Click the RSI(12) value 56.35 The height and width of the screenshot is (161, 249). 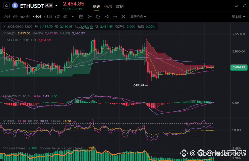point(44,121)
